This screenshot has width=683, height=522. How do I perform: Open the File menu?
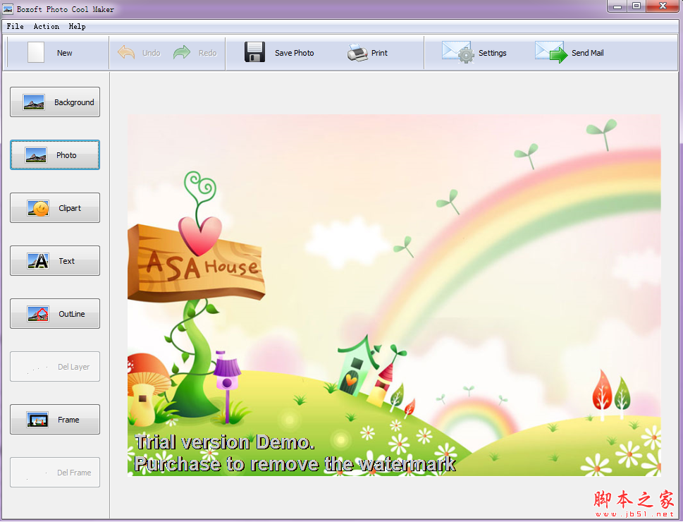click(15, 26)
